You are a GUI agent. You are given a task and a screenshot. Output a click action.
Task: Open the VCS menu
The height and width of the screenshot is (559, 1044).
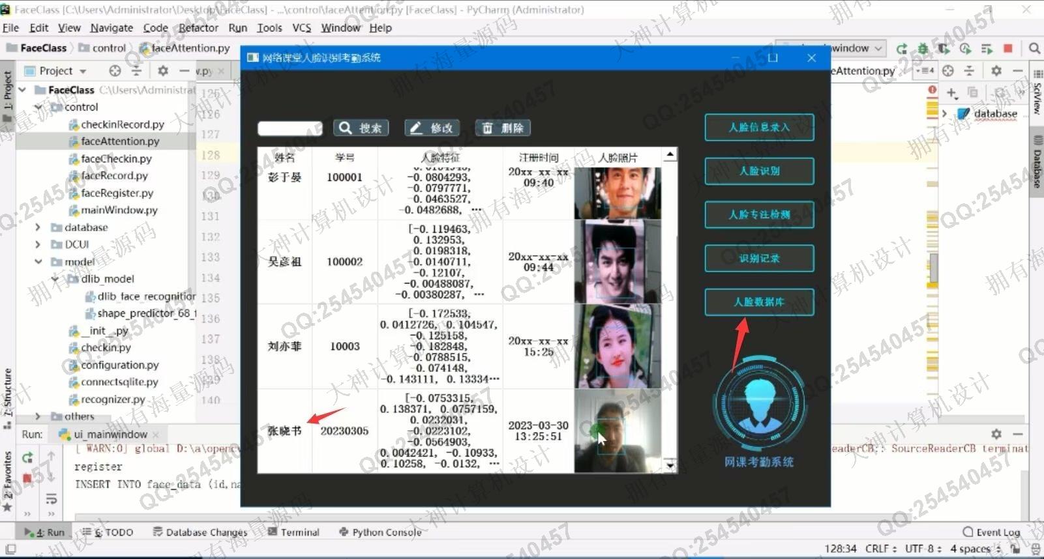[x=301, y=27]
